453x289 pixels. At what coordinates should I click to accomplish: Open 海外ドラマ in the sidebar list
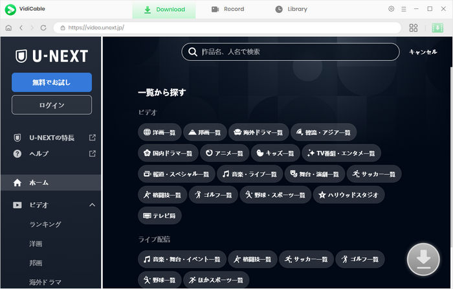45,282
